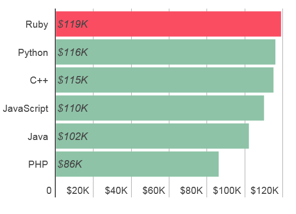296x214 pixels.
Task: Click the $116K value label
Action: pyautogui.click(x=73, y=52)
